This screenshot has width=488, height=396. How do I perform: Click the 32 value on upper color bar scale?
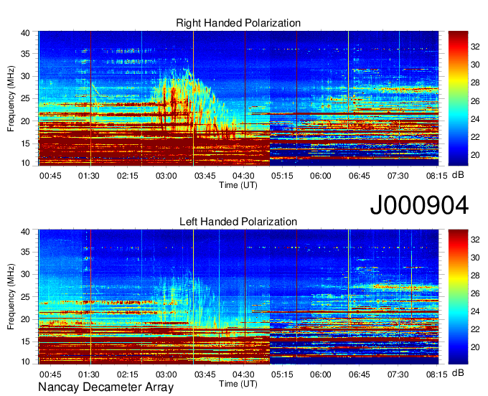[475, 47]
